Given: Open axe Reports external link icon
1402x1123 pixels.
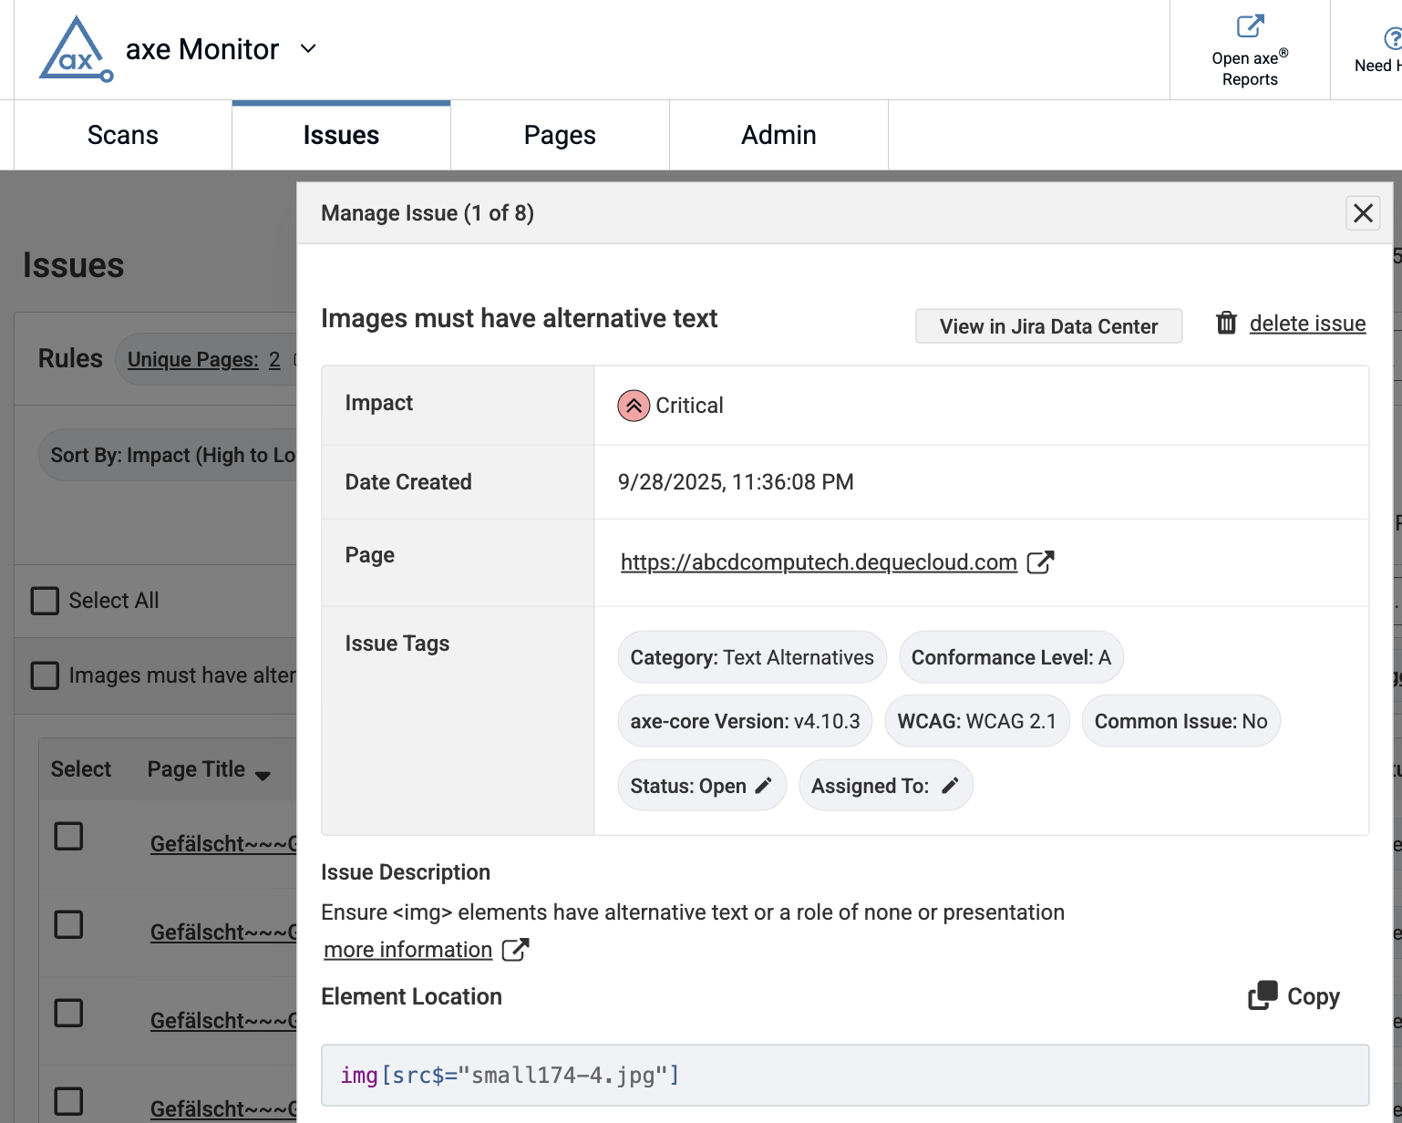Looking at the screenshot, I should (x=1249, y=24).
